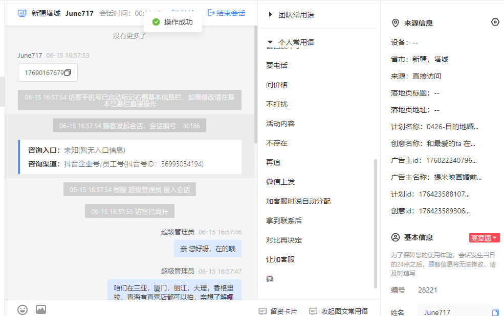This screenshot has width=504, height=316.
Task: Collapse the 个人常用语 section arrow
Action: (270, 42)
